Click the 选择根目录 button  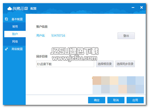pos(105,64)
